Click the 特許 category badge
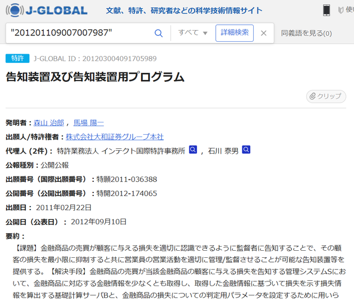This screenshot has width=354, height=302. (x=17, y=58)
